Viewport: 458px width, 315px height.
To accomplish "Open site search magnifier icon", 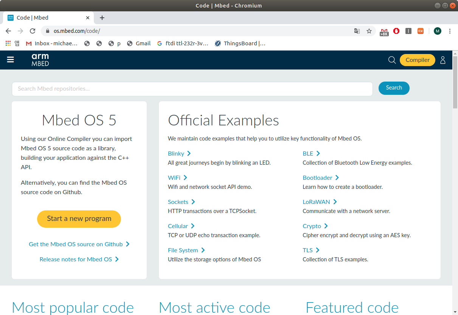I will (x=392, y=60).
